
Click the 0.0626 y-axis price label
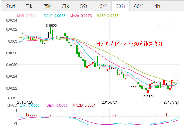coord(12,64)
